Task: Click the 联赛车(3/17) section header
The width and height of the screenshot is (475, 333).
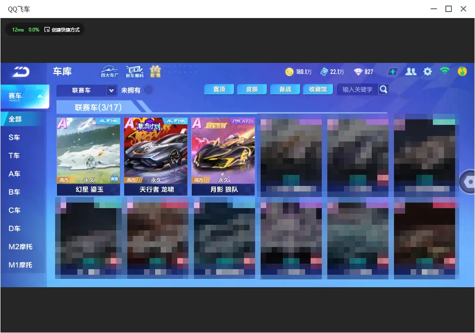Action: [98, 107]
